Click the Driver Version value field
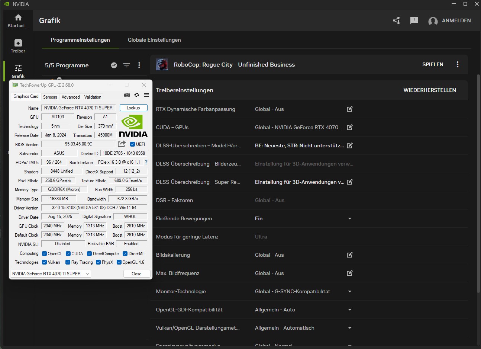 pos(94,208)
